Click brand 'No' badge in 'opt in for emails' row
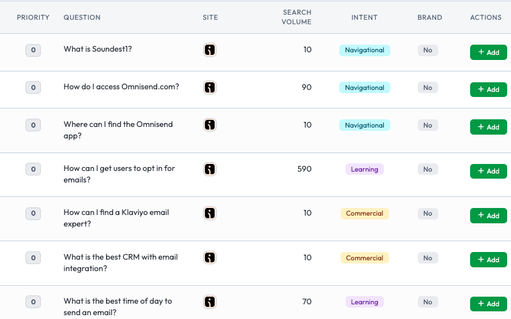The image size is (511, 319). coord(428,169)
